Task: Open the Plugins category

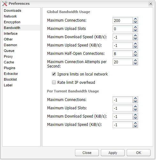Action: pyautogui.click(x=21, y=68)
